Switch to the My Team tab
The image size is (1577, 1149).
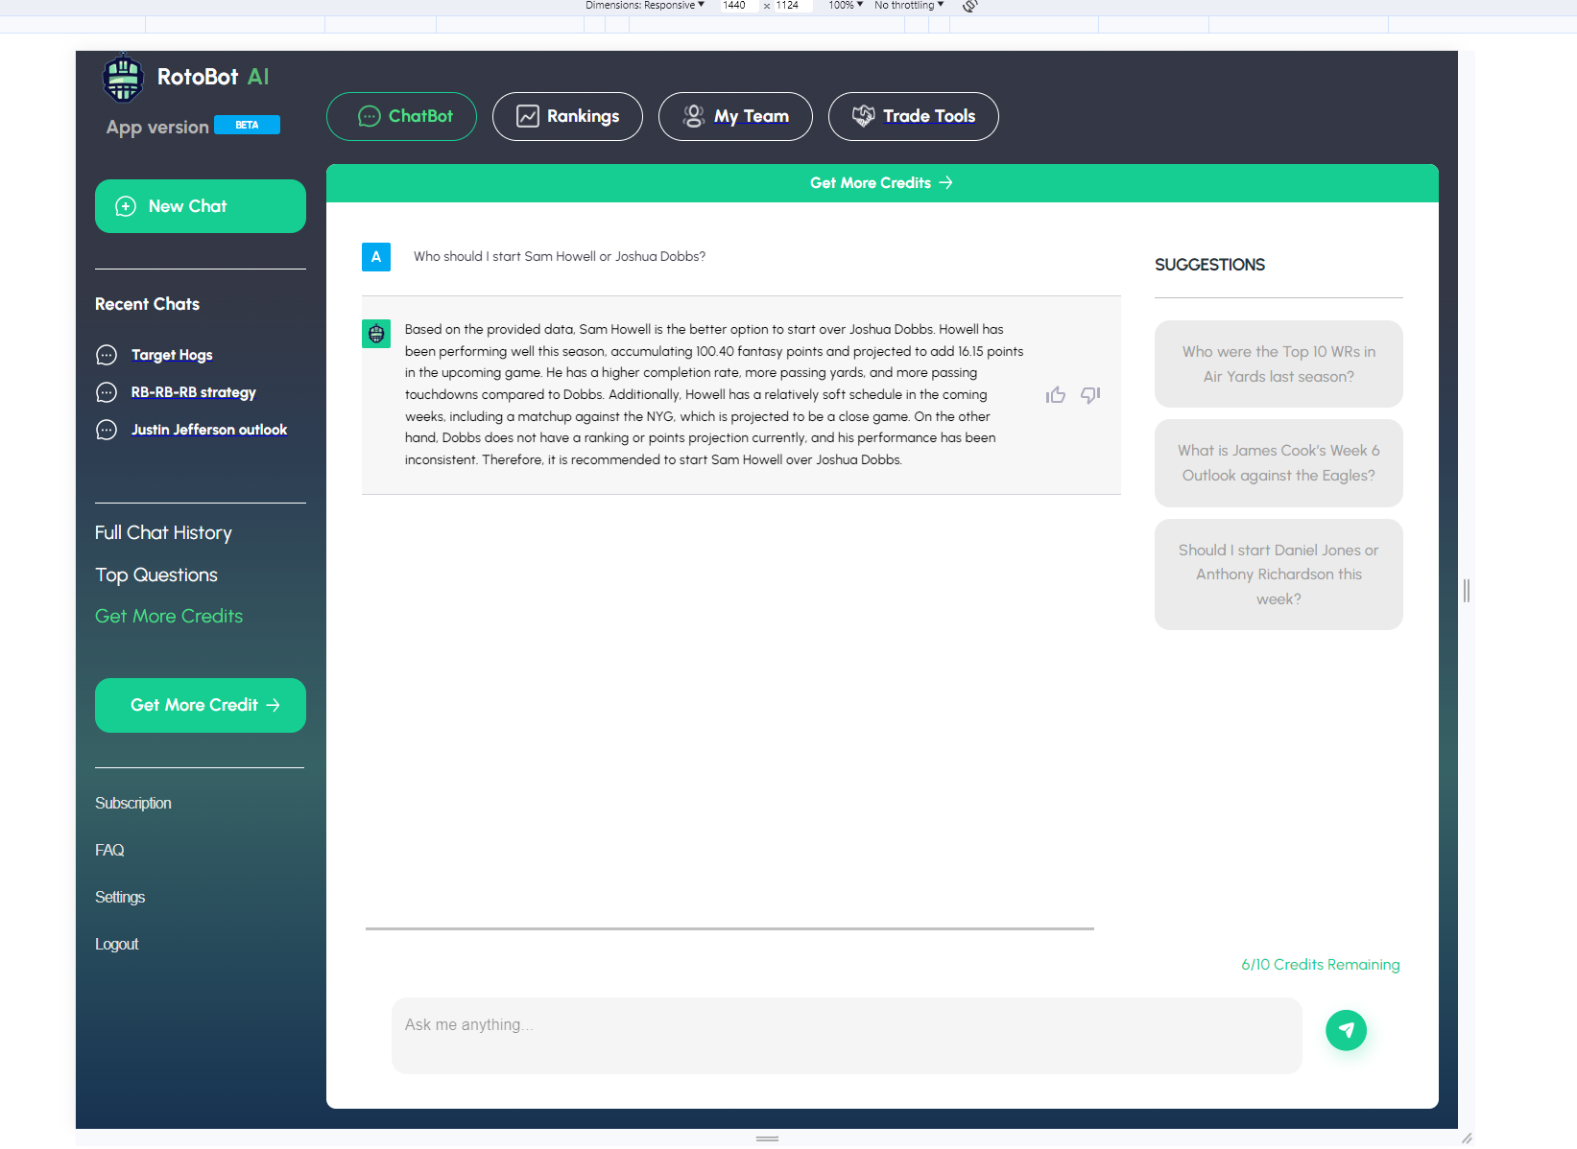(735, 116)
